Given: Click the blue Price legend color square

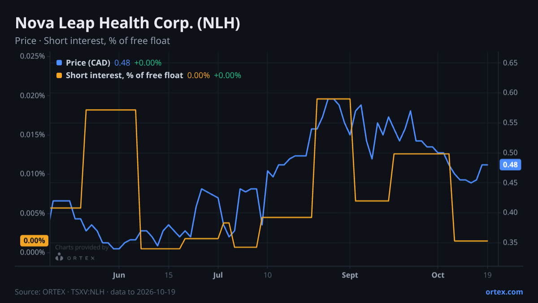Looking at the screenshot, I should pyautogui.click(x=60, y=63).
